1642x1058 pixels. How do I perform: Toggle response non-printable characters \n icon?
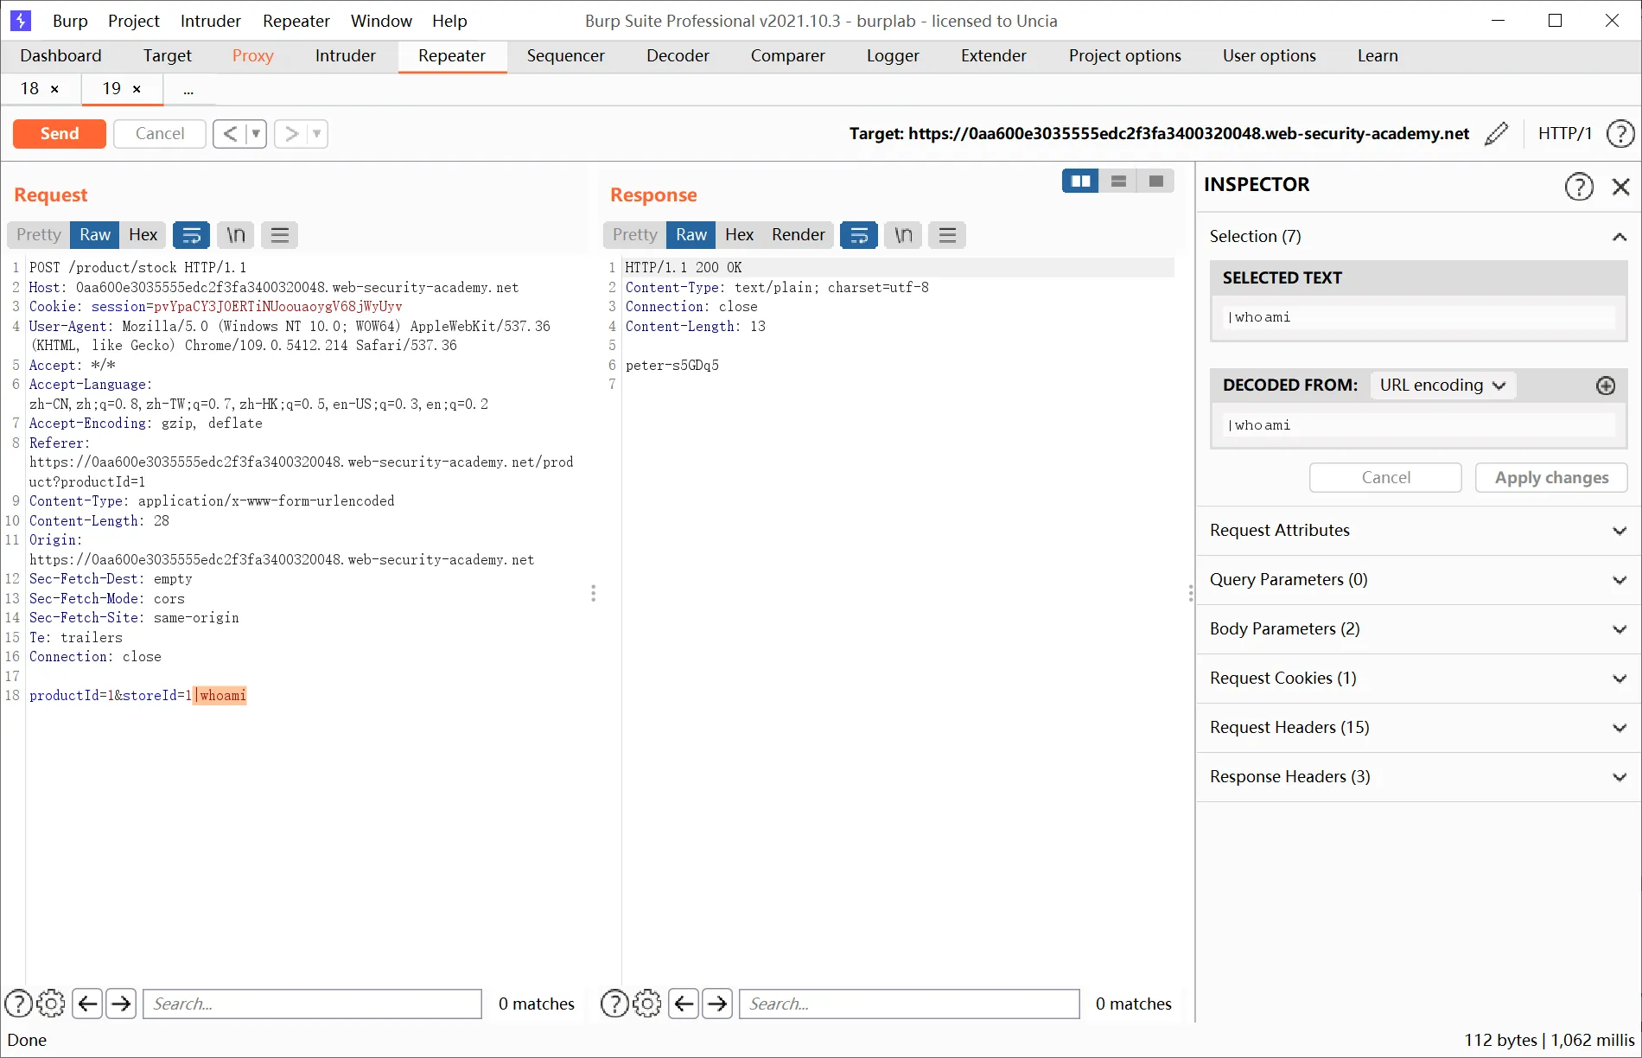point(903,235)
